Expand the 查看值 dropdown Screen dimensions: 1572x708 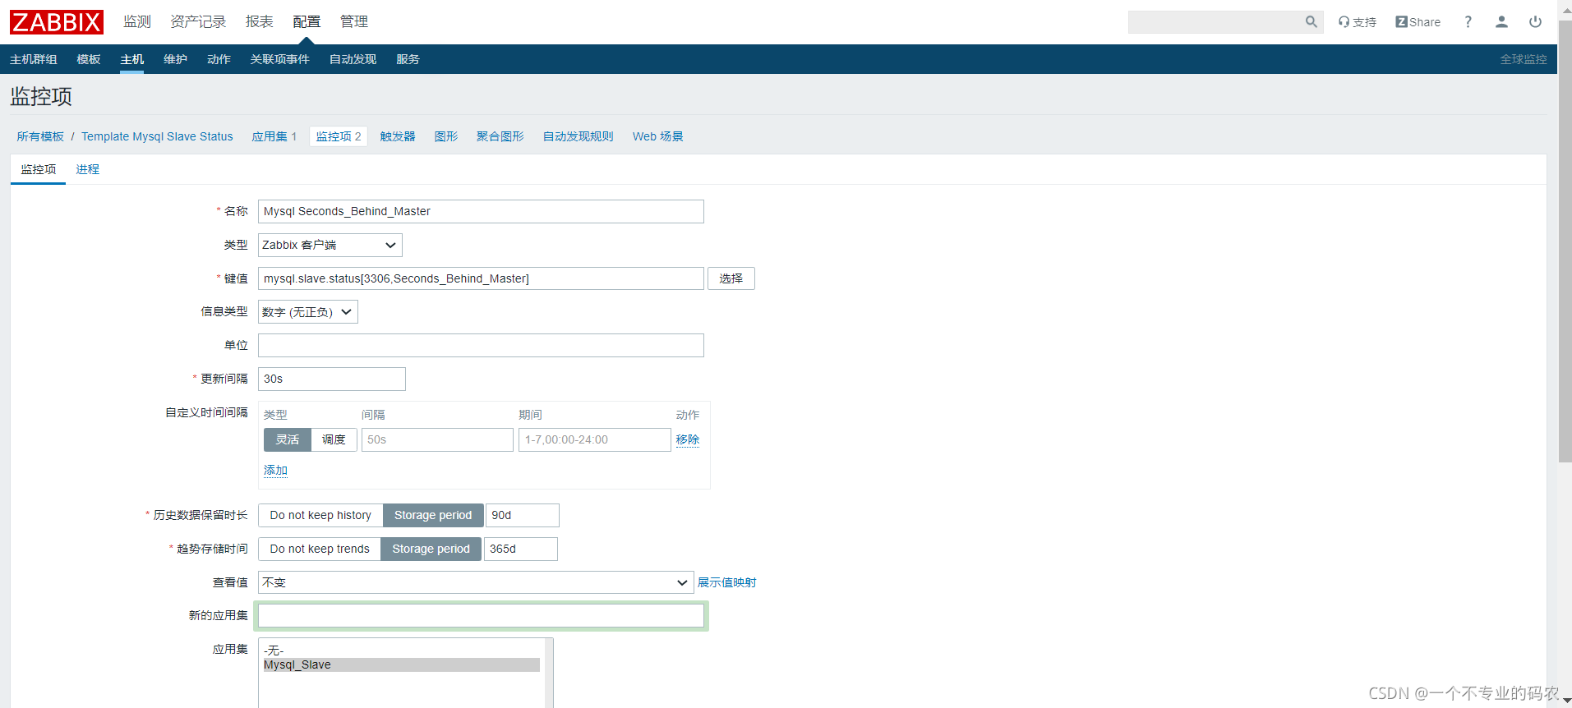pyautogui.click(x=476, y=582)
